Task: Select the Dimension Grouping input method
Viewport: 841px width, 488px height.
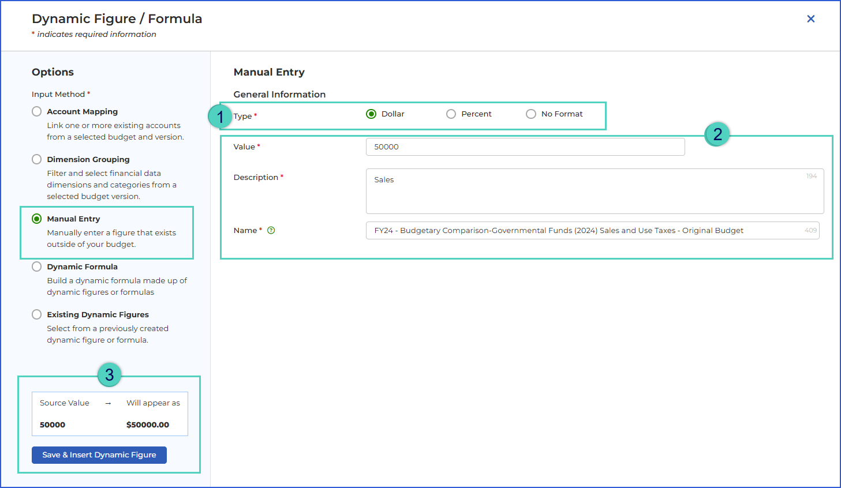Action: (36, 159)
